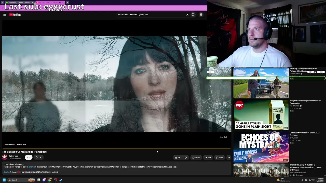Screen dimensions: 326x183
Task: Show hidden system tray icons
Action: [298, 180]
